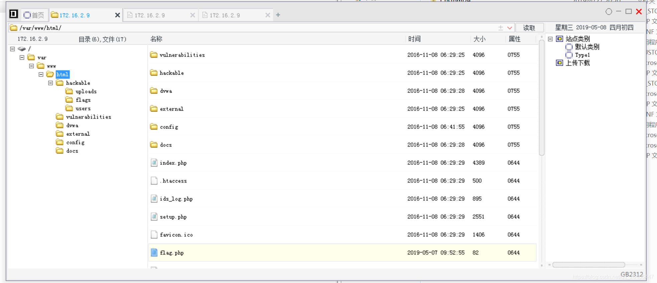The width and height of the screenshot is (657, 283).
Task: Sort by 属性 column header
Action: 514,39
